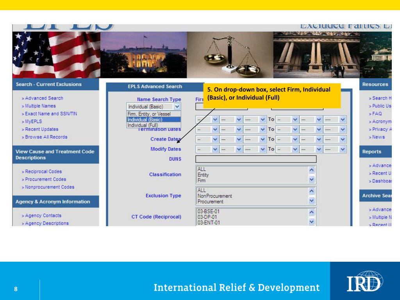Open the Name Search Type dropdown arrow

pyautogui.click(x=177, y=106)
